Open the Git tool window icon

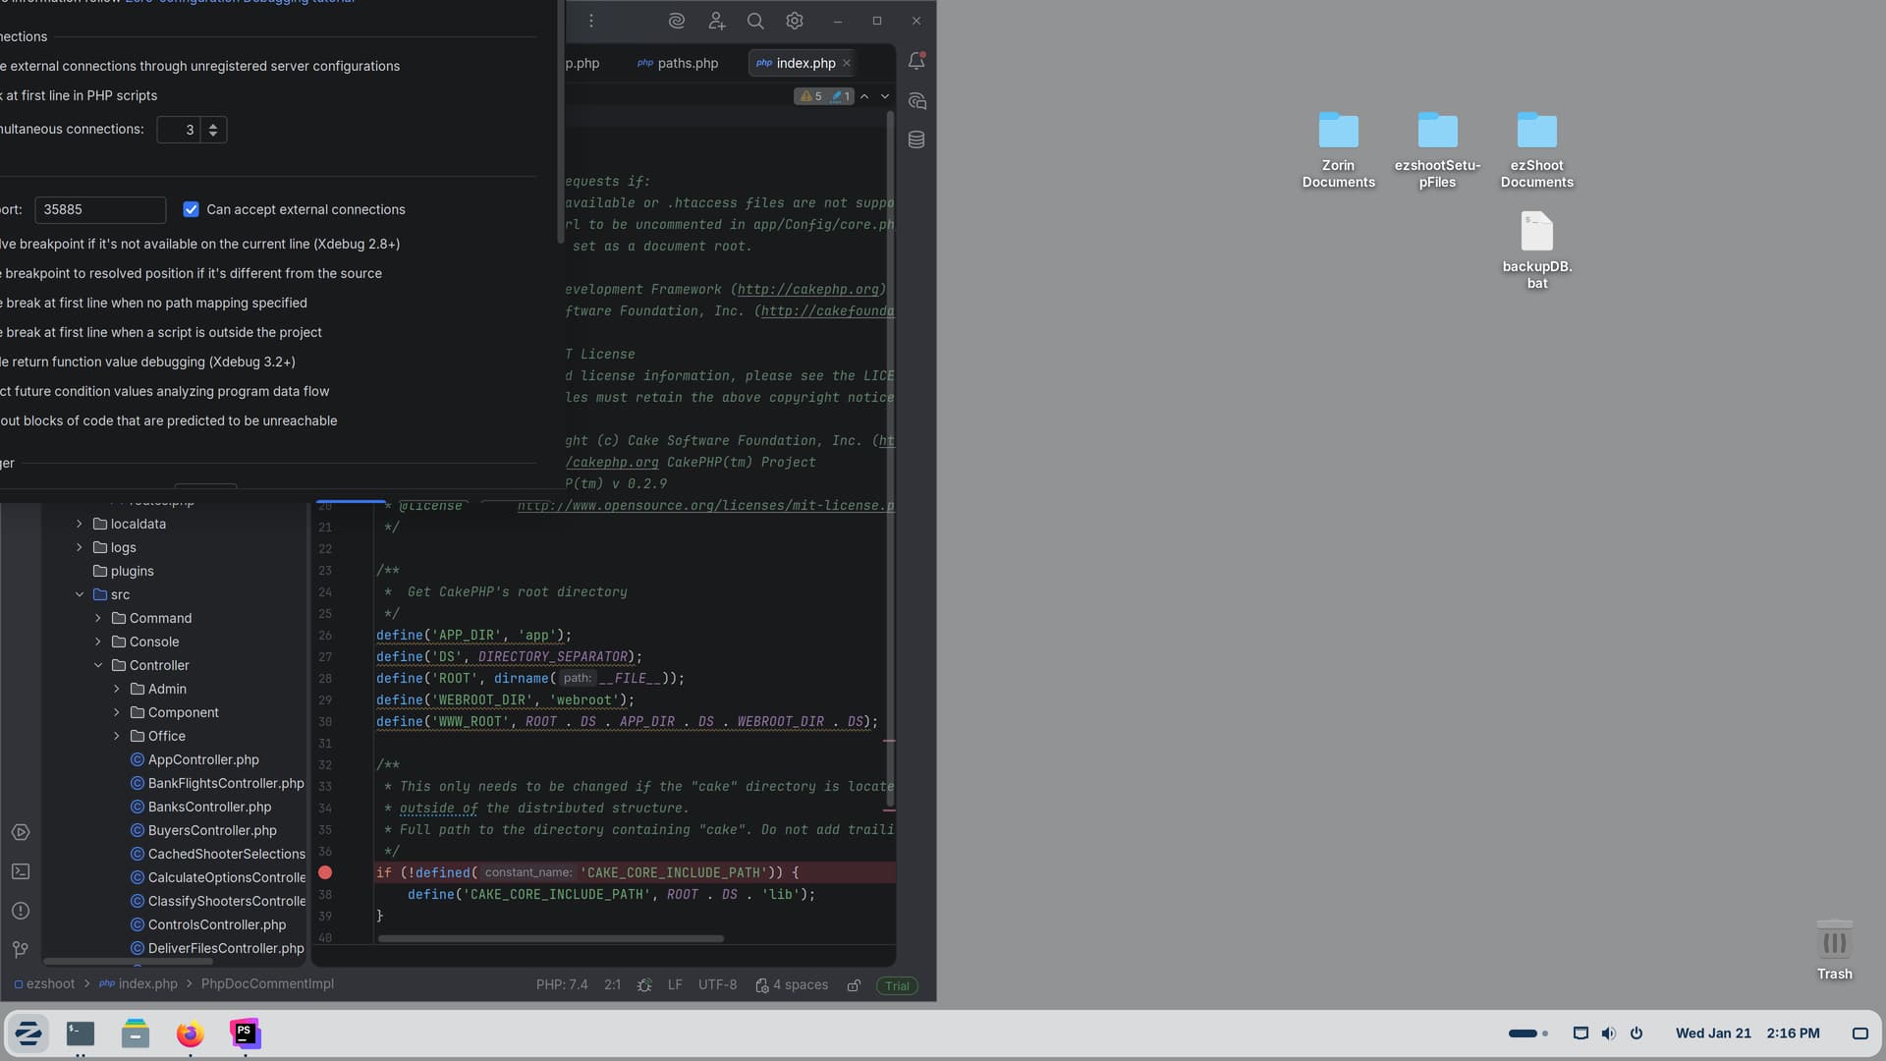(x=21, y=949)
